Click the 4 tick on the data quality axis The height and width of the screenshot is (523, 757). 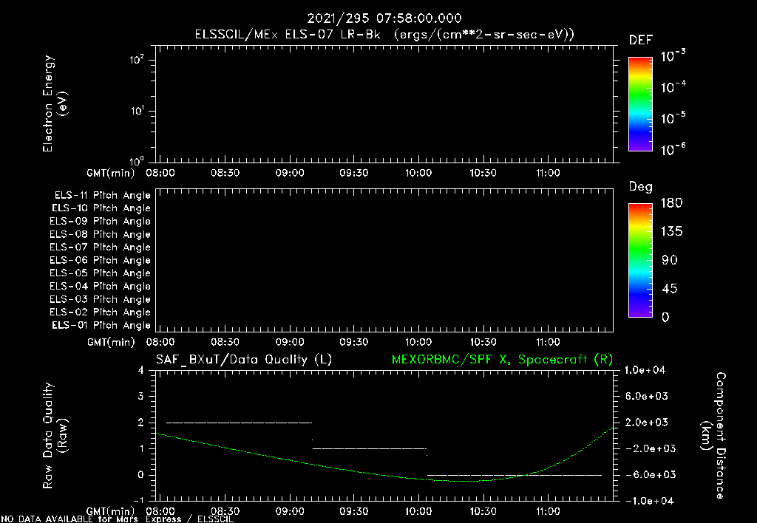[140, 370]
